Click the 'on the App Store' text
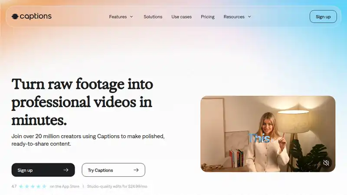Image resolution: width=347 pixels, height=195 pixels. 65,186
